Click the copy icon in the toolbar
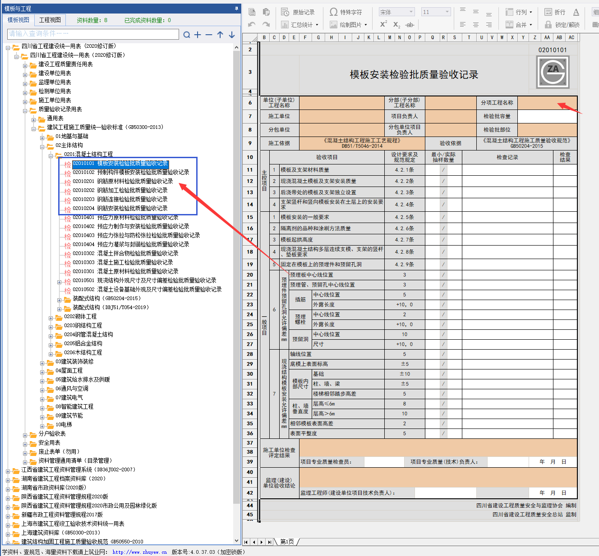Viewport: 599px width, 556px height. click(252, 12)
